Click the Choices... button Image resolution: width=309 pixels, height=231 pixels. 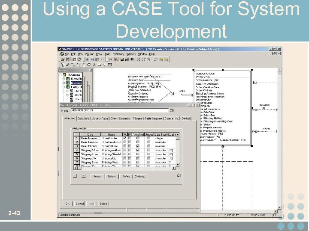point(140,176)
